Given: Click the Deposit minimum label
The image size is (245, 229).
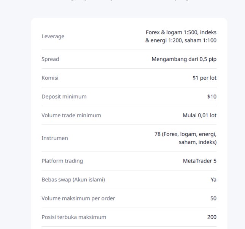Looking at the screenshot, I should [64, 97].
